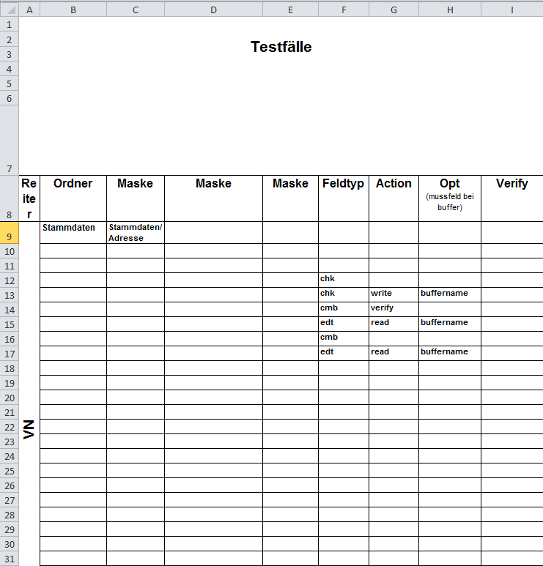Click the rotated "VN" label cell
543x566 pixels.
[29, 429]
